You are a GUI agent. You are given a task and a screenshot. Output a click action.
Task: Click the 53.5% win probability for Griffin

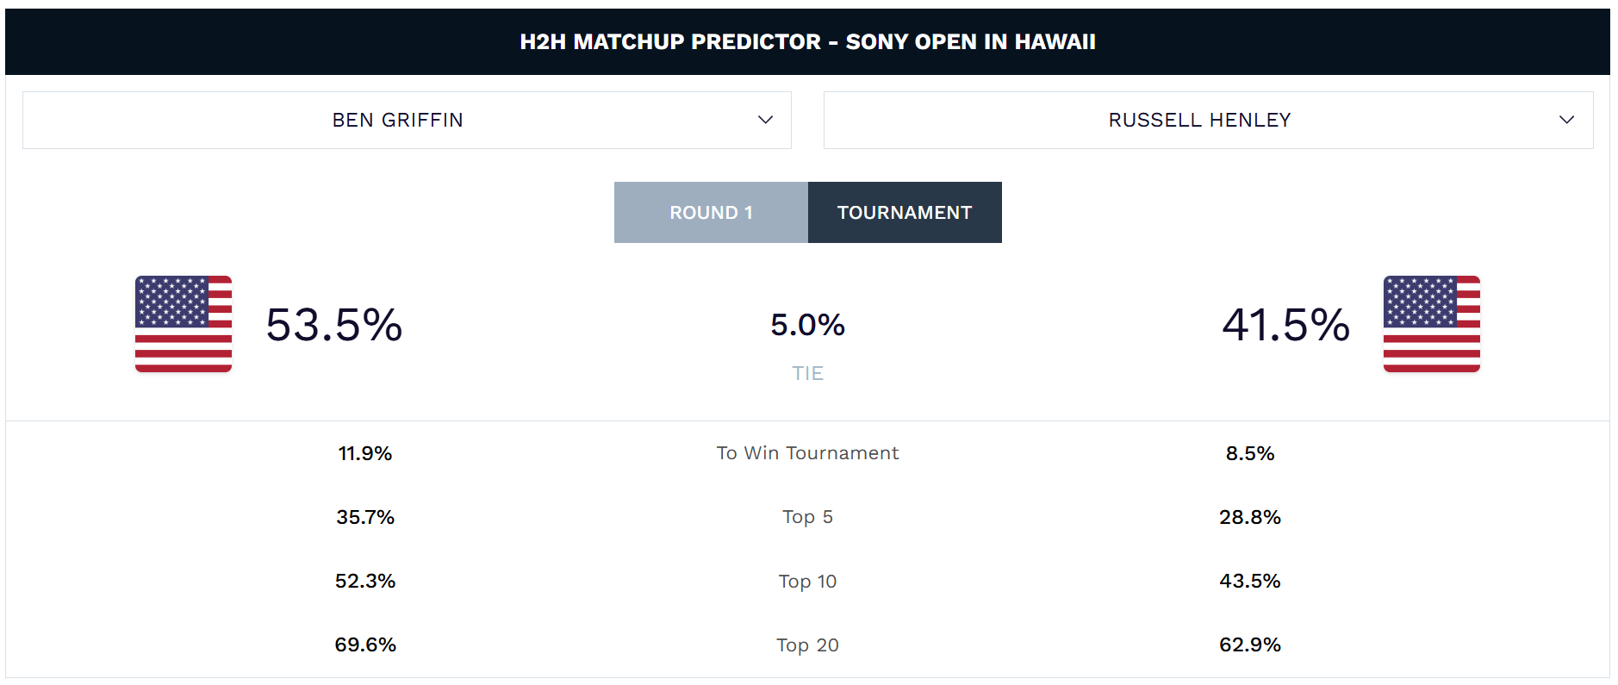point(334,325)
